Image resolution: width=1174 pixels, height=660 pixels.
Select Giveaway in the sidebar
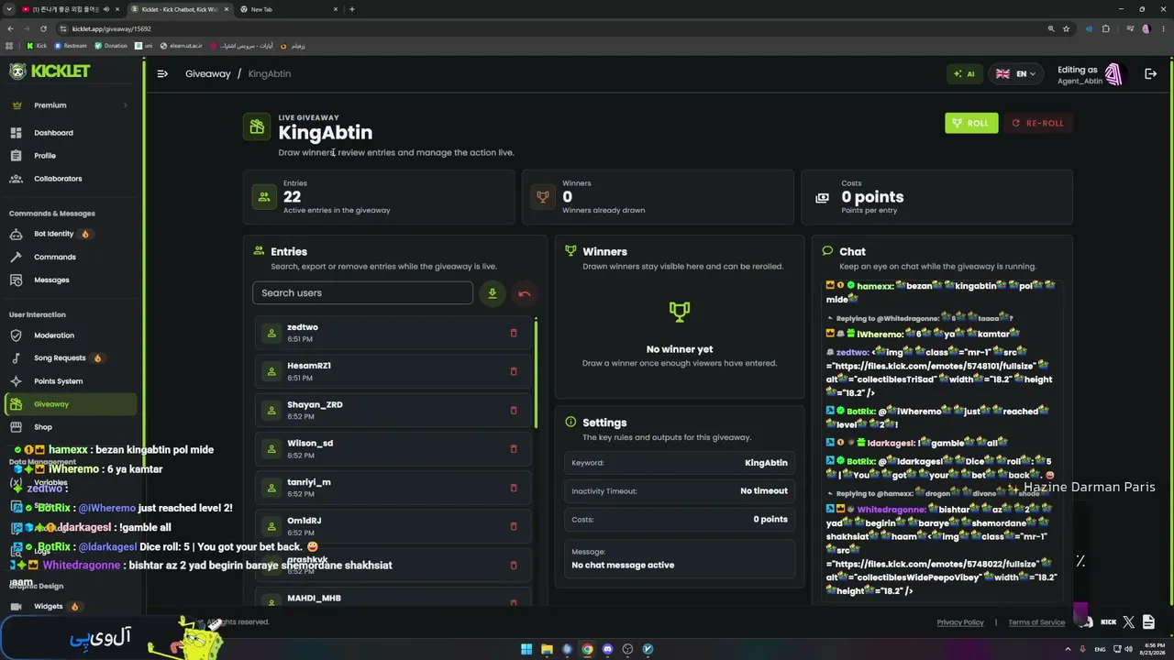click(x=71, y=404)
